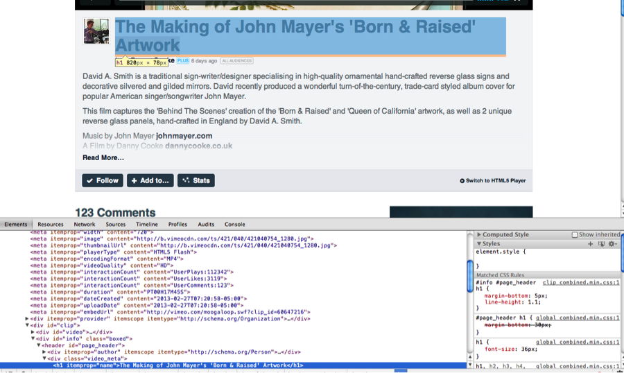Click the 123 Comments heading

coord(115,213)
